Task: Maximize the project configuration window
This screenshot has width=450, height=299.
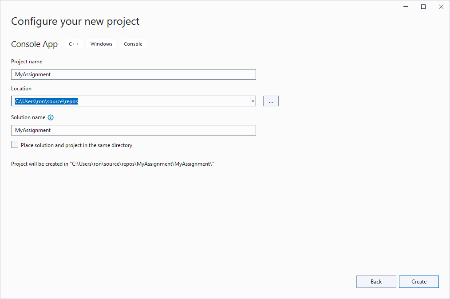Action: click(x=423, y=6)
